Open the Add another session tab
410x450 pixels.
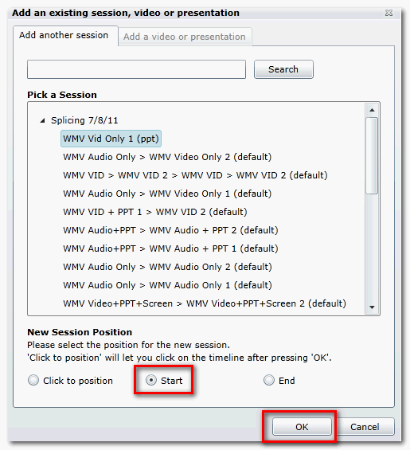(x=64, y=35)
